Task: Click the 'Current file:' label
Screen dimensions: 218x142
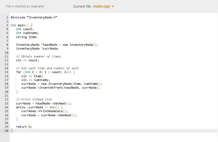Action: [x=82, y=6]
